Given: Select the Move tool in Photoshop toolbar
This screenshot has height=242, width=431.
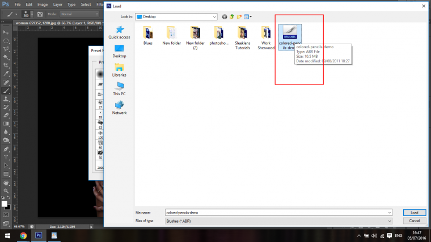Looking at the screenshot, I should click(x=6, y=32).
